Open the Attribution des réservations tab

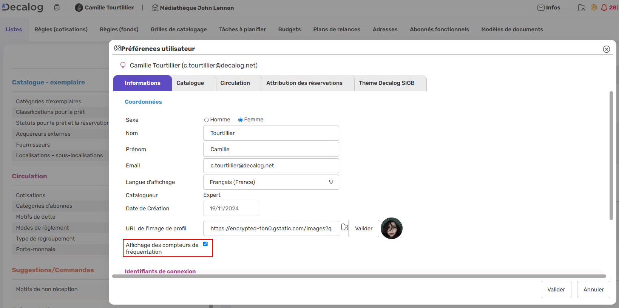[304, 83]
